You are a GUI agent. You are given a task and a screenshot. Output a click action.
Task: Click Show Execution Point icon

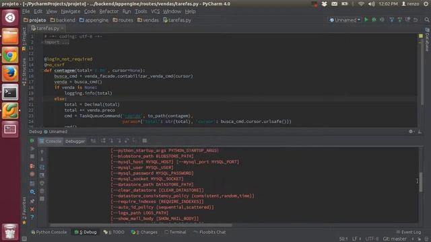[94, 141]
